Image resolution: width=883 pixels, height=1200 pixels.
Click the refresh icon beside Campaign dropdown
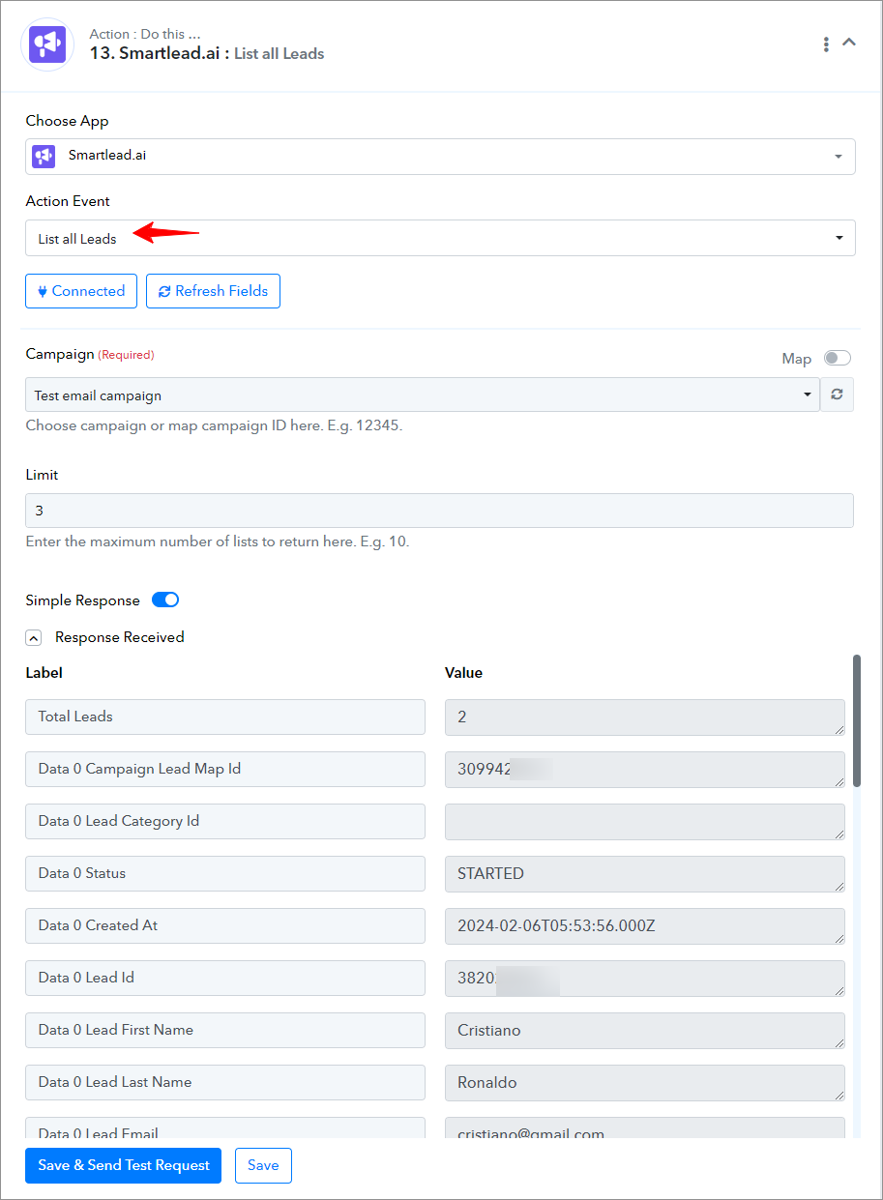[838, 395]
